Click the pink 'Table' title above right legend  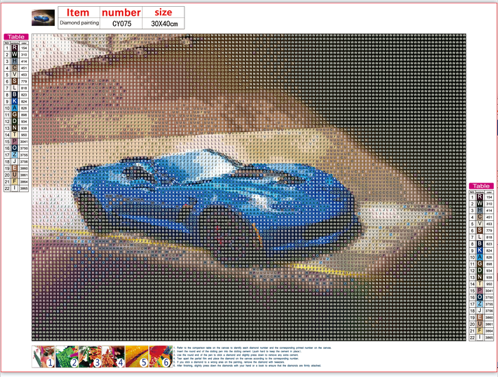pyautogui.click(x=480, y=186)
